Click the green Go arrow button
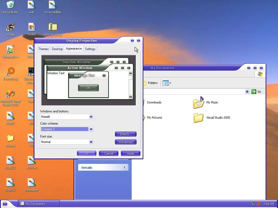278x208 pixels. click(254, 92)
